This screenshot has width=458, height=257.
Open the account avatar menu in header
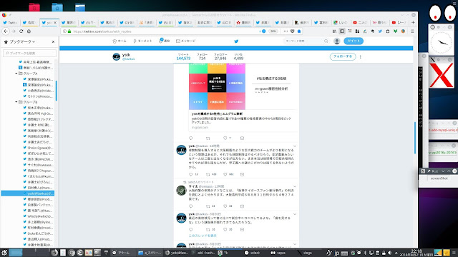pos(337,41)
